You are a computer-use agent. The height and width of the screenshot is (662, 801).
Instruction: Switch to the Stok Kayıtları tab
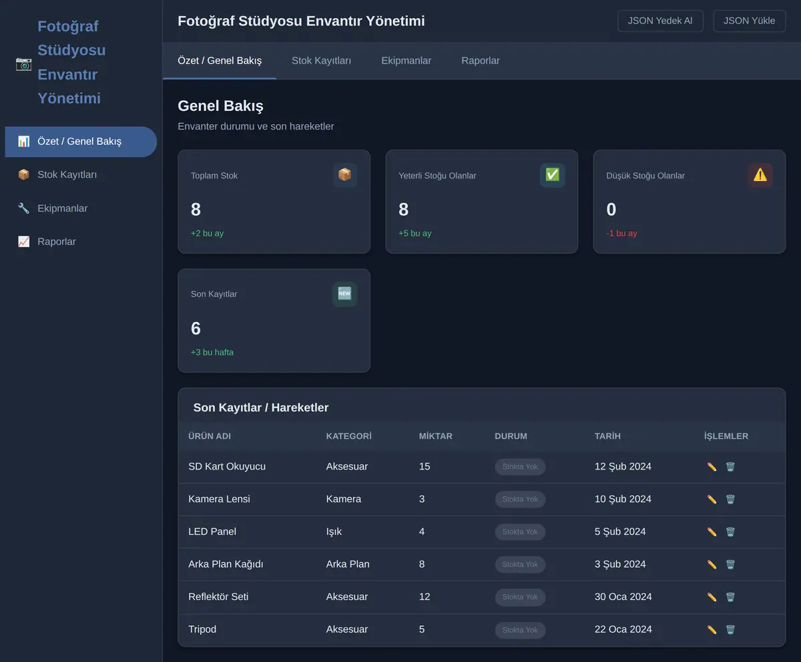coord(321,61)
